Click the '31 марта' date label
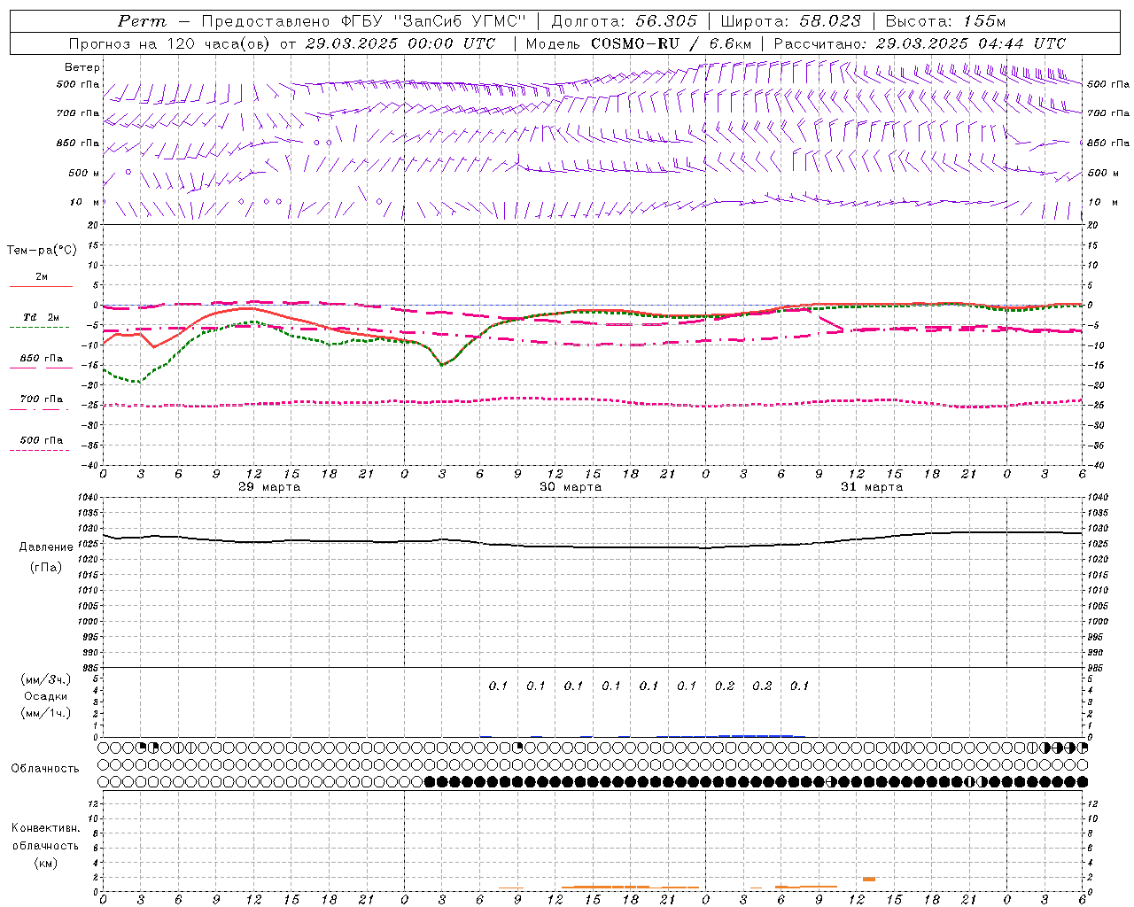This screenshot has height=907, width=1134. (872, 487)
